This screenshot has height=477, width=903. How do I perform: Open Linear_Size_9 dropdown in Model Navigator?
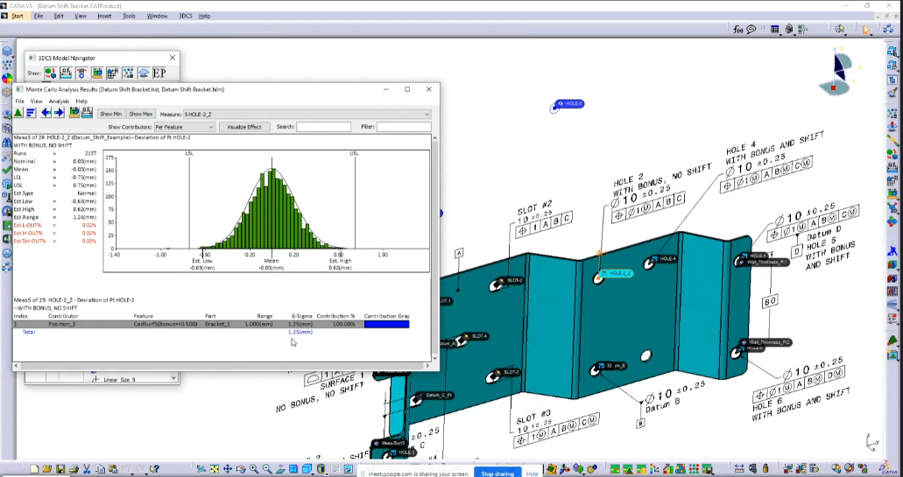(x=173, y=378)
